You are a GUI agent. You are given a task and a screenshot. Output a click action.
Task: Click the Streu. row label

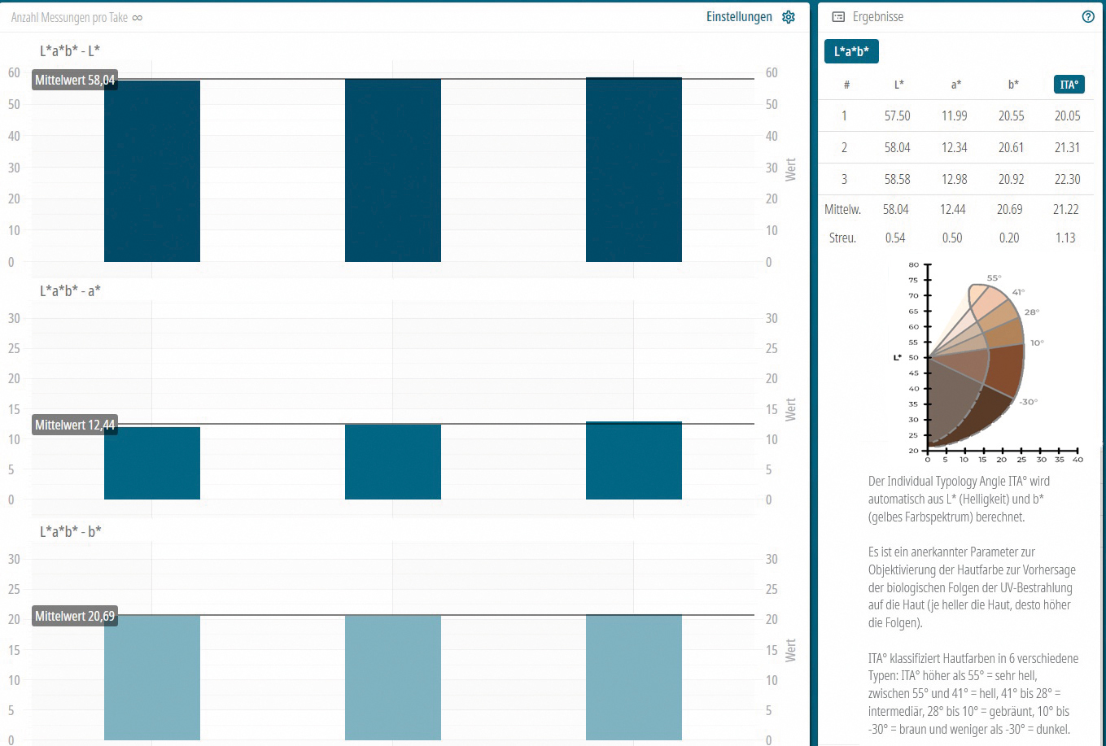[842, 238]
